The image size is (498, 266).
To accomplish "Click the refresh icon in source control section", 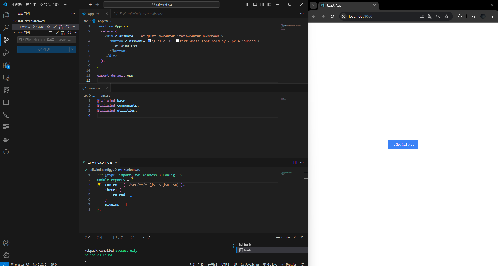I will click(69, 33).
